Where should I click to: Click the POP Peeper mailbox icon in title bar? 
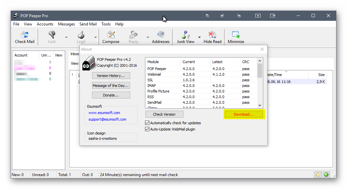(x=16, y=16)
